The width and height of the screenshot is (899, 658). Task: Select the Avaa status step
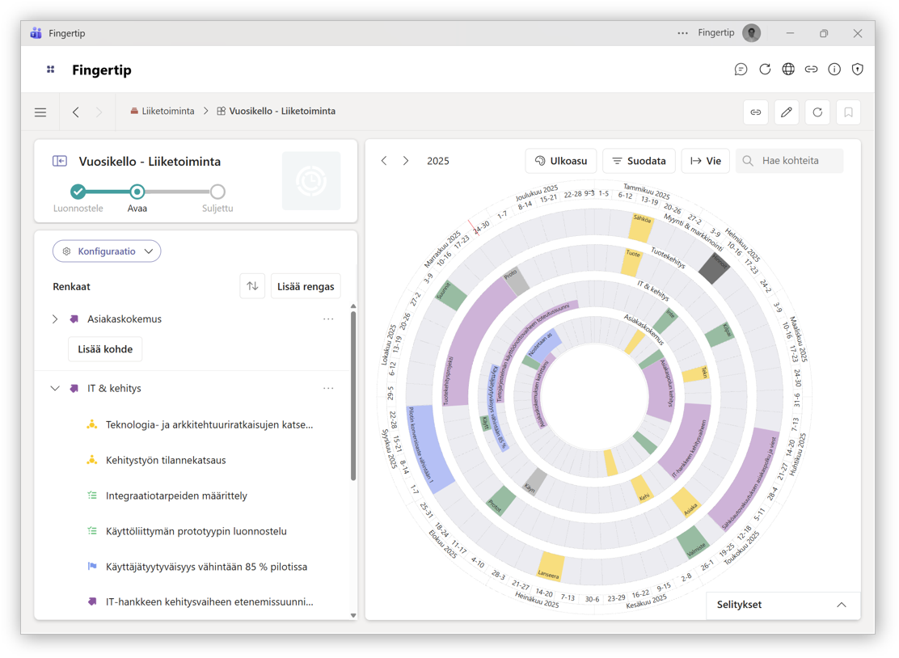137,192
